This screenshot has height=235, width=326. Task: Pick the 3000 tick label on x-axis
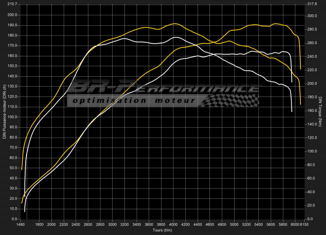click(x=113, y=224)
